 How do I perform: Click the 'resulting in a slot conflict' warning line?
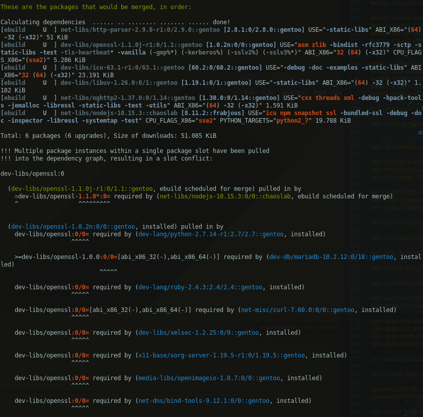point(107,158)
